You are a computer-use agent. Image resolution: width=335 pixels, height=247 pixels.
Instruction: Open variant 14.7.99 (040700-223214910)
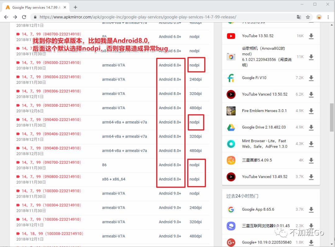51,34
